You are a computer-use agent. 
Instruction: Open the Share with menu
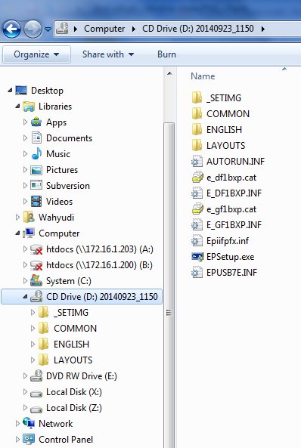tap(108, 54)
